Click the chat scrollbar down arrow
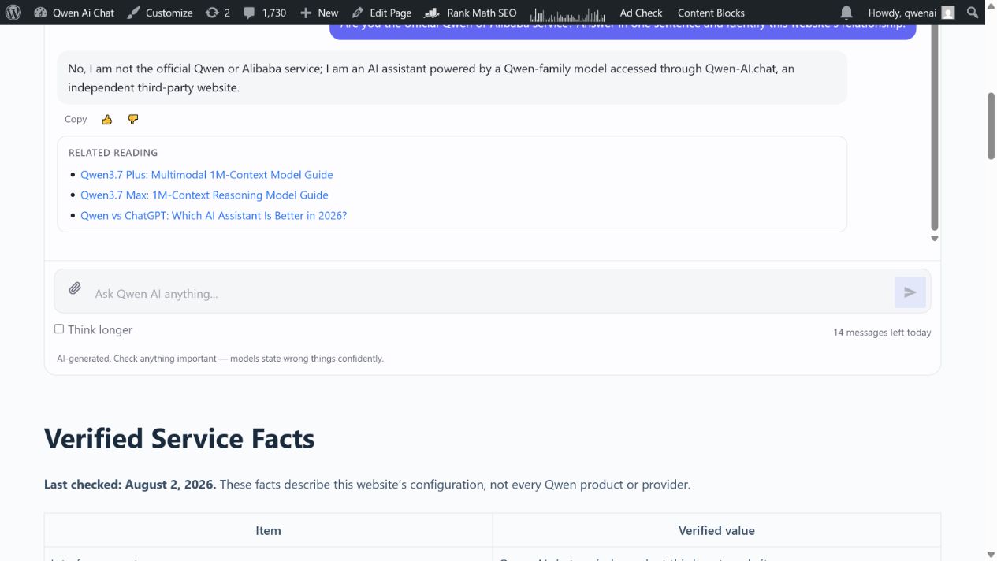Image resolution: width=997 pixels, height=561 pixels. (x=935, y=238)
